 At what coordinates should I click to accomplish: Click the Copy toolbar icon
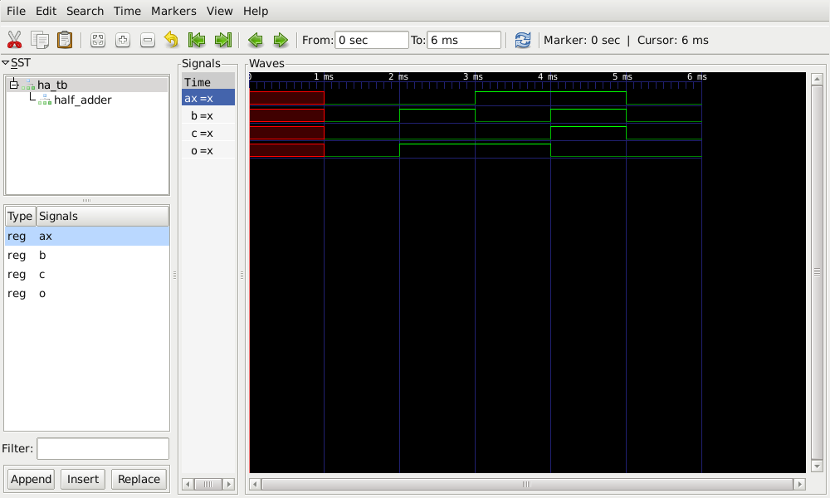(40, 40)
